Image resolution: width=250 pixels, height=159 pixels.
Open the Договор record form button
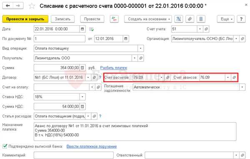94,77
